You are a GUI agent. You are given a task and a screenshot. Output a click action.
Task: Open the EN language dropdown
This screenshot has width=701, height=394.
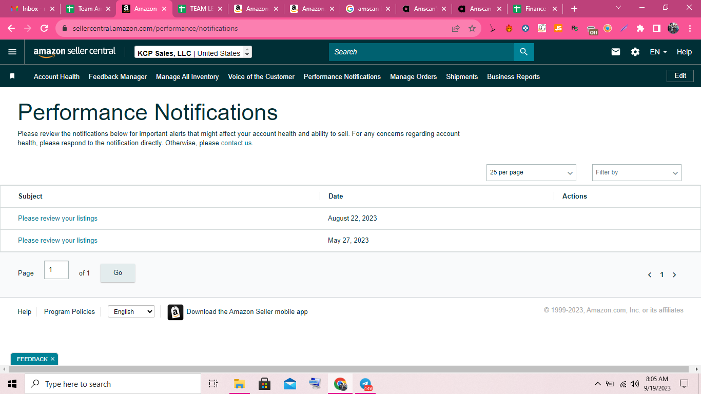pyautogui.click(x=658, y=52)
